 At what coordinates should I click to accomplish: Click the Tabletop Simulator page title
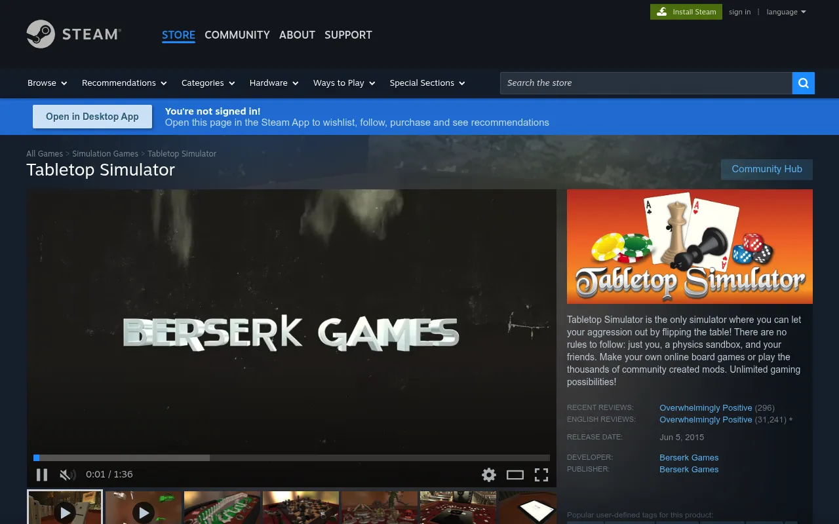click(101, 170)
